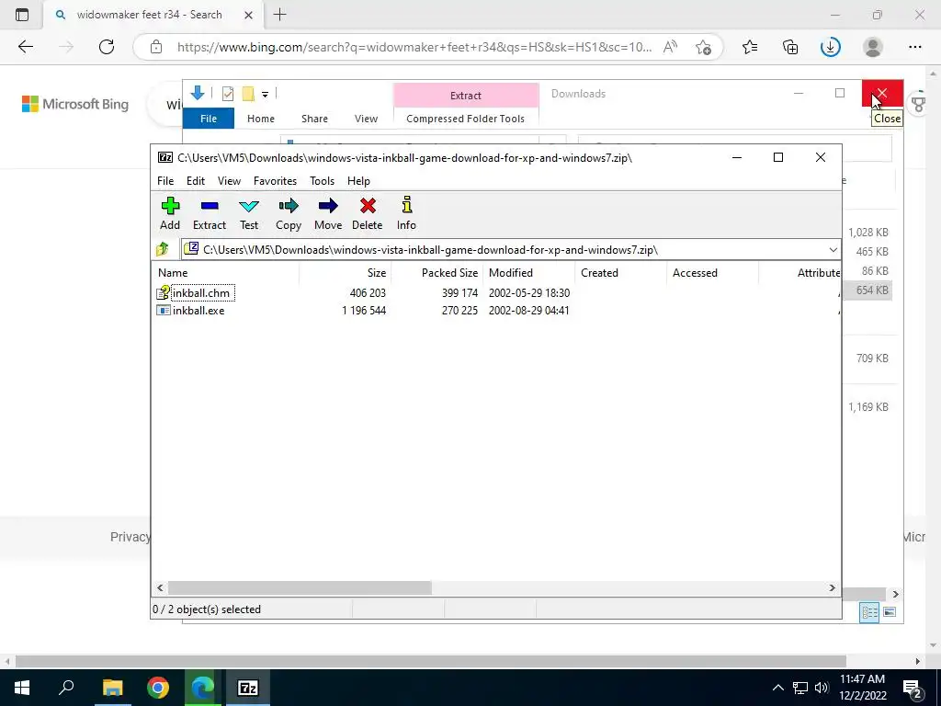Viewport: 941px width, 706px height.
Task: Click the 7-Zip address bar path field
Action: tap(505, 250)
